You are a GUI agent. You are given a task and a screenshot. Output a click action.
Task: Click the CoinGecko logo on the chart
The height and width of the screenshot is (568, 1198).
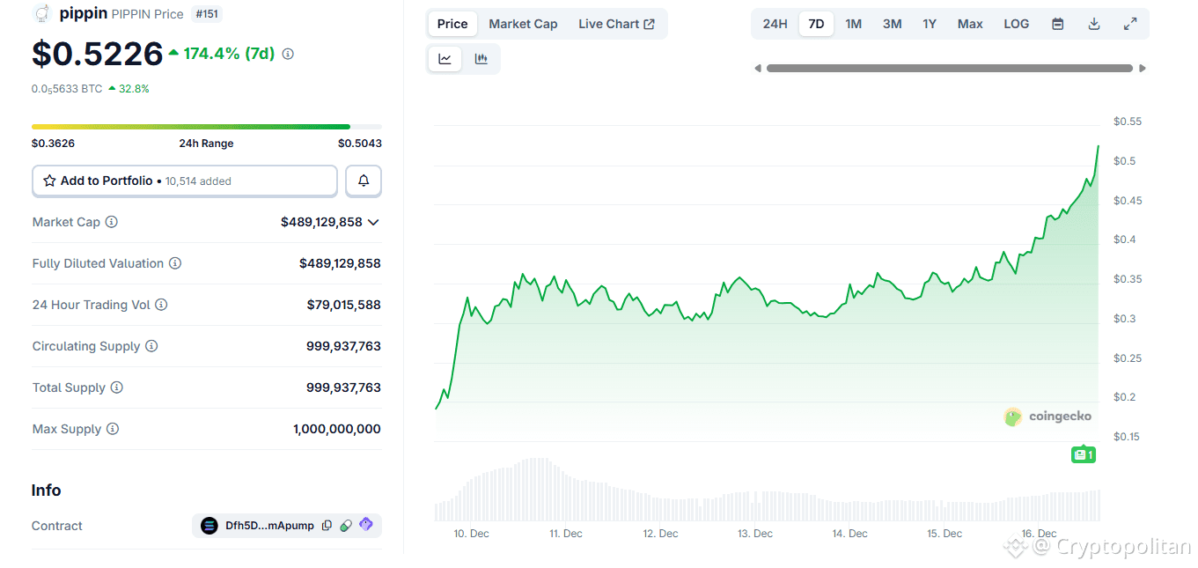click(1048, 417)
